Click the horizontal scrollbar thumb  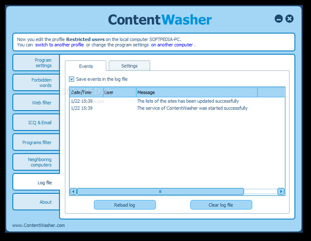point(160,192)
